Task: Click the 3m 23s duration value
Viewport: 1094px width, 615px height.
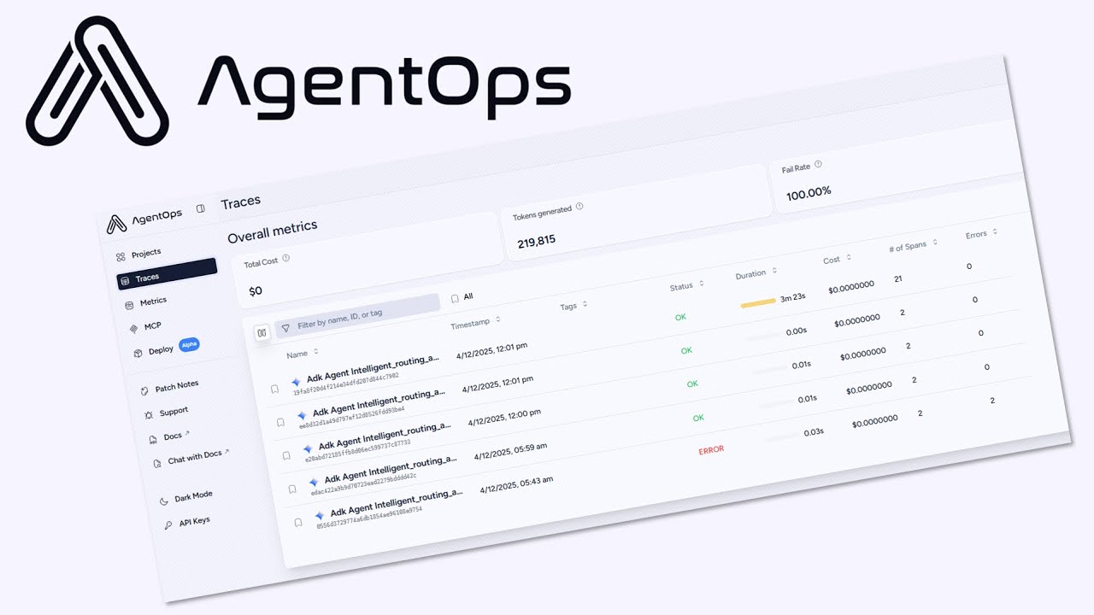Action: [x=793, y=297]
